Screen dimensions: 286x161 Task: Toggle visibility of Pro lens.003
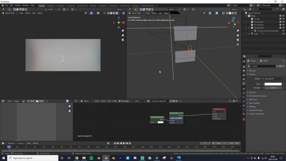tap(283, 28)
